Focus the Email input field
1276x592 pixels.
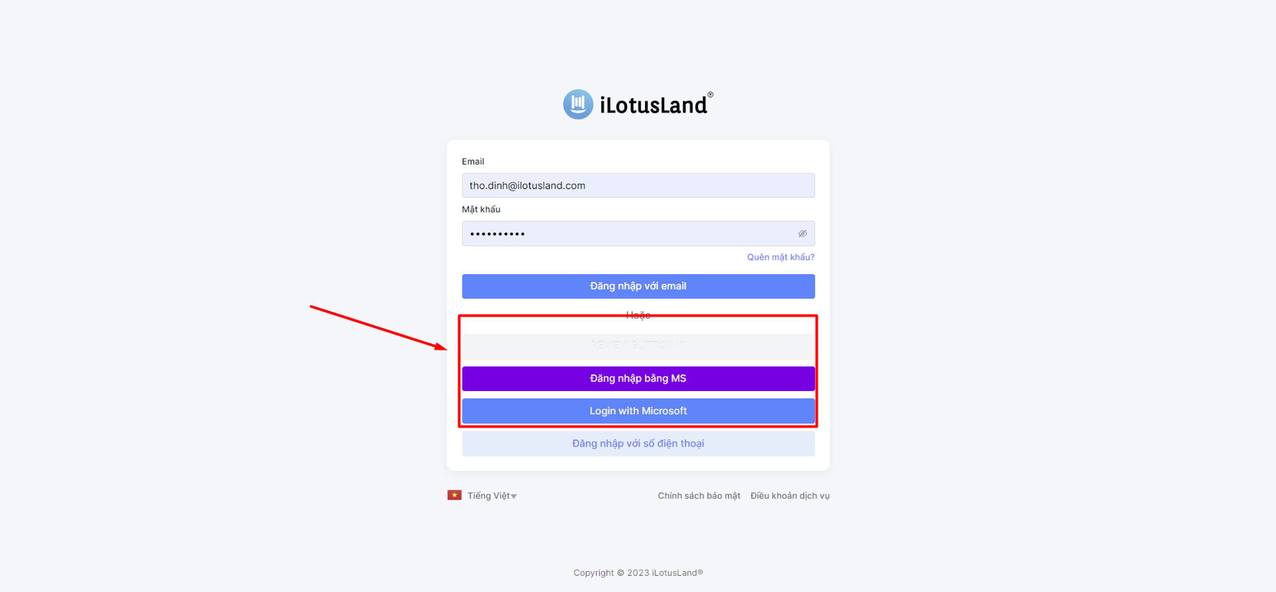click(x=638, y=186)
